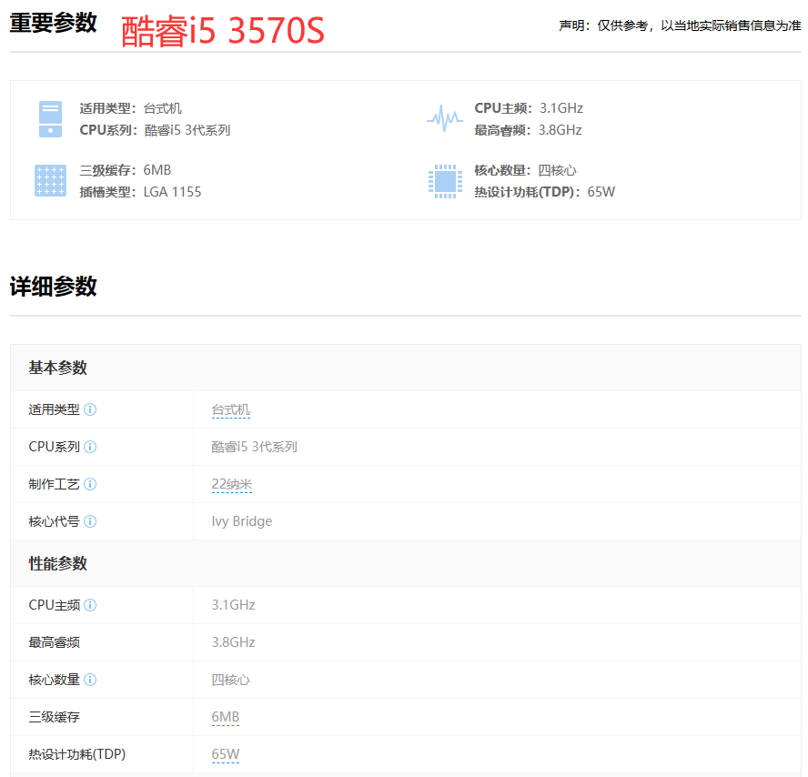Screen dimensions: 808x777
Task: Click the chip icon beside 核心数量
Action: tap(445, 181)
